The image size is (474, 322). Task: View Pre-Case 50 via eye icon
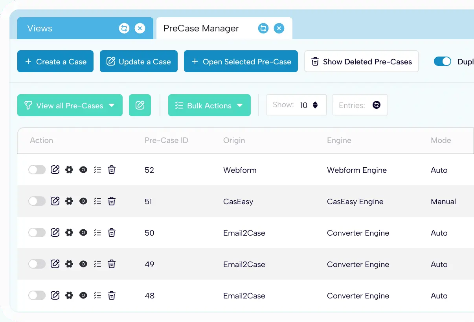coord(83,232)
